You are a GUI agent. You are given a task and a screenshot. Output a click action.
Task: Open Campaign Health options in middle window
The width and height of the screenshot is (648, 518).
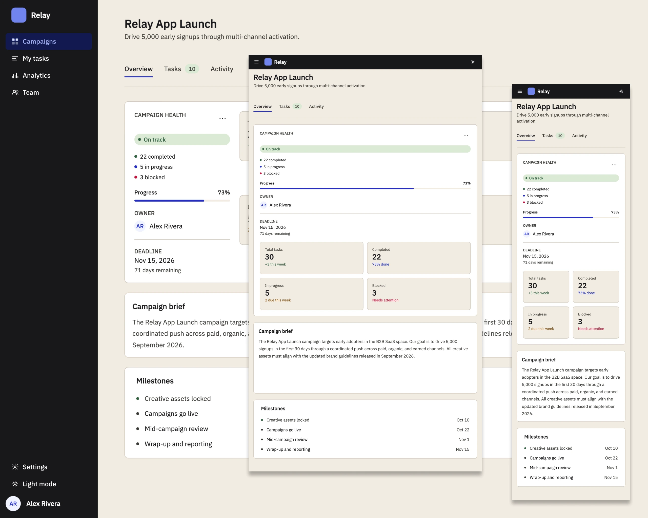pyautogui.click(x=466, y=136)
